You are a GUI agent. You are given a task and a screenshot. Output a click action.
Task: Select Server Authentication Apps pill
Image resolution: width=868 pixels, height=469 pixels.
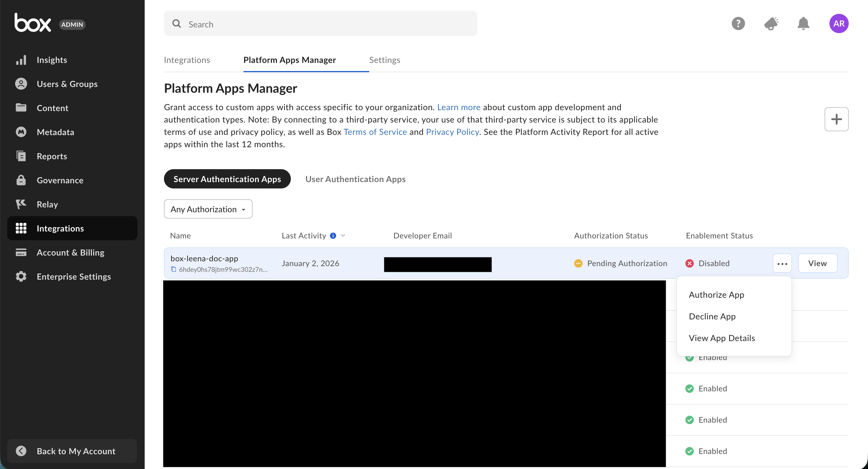227,179
